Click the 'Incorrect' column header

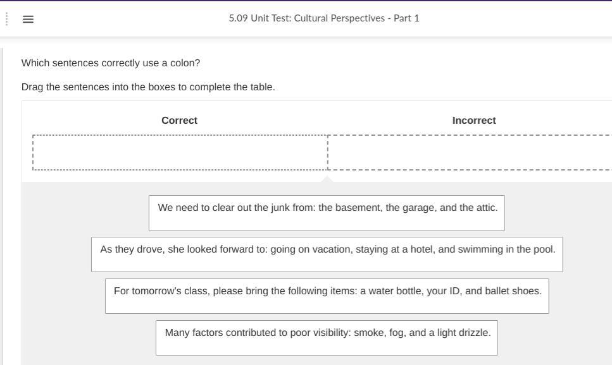pyautogui.click(x=473, y=121)
